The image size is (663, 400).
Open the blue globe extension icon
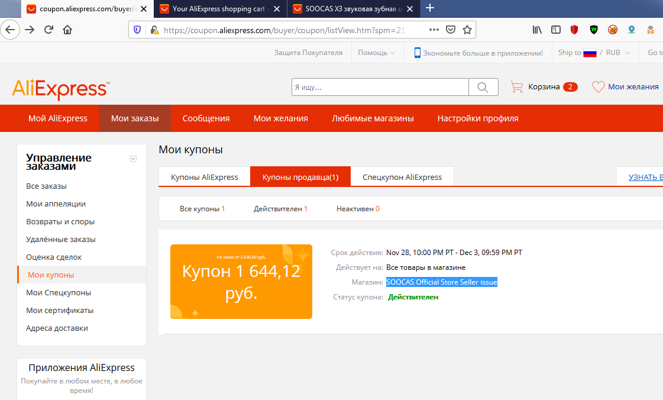pos(632,30)
